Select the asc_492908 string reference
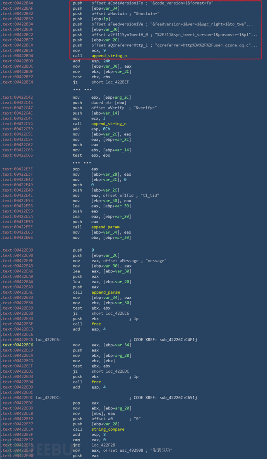The width and height of the screenshot is (267, 459). [x=126, y=450]
